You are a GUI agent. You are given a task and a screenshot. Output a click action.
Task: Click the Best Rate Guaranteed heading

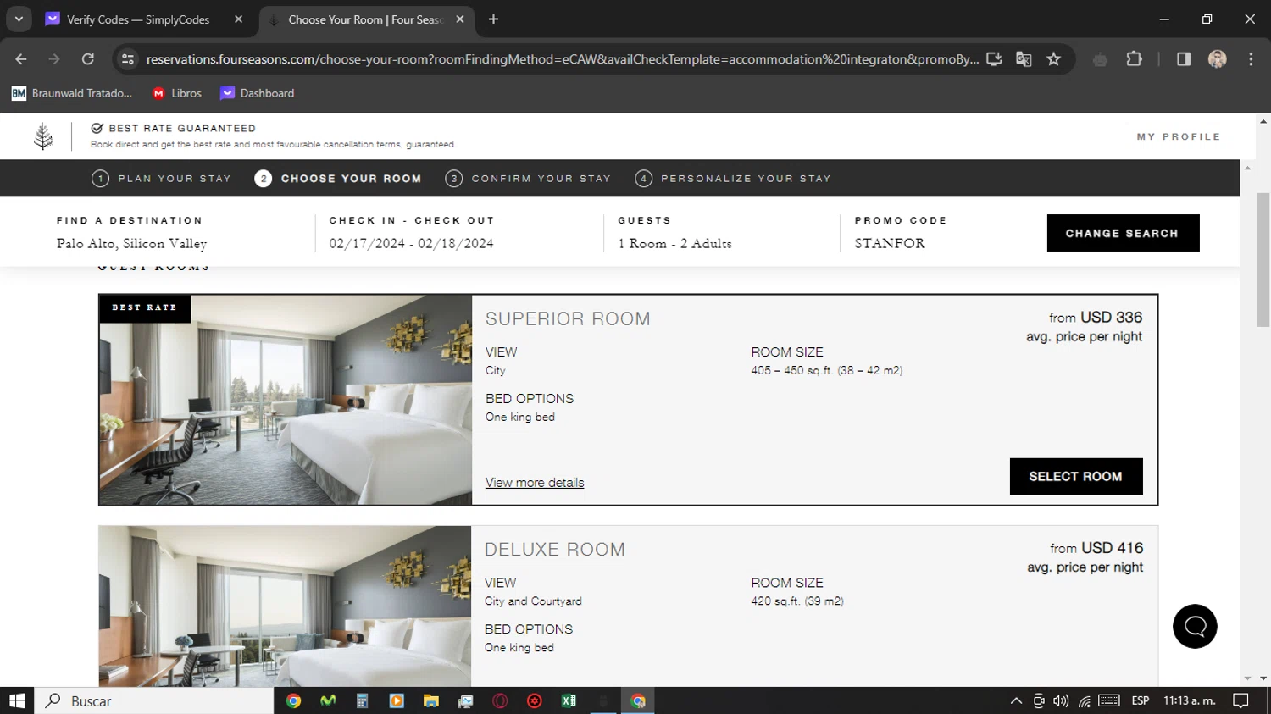(x=182, y=128)
